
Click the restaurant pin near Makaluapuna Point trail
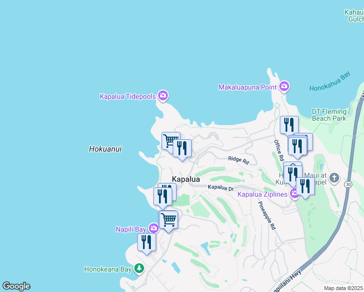289,125
